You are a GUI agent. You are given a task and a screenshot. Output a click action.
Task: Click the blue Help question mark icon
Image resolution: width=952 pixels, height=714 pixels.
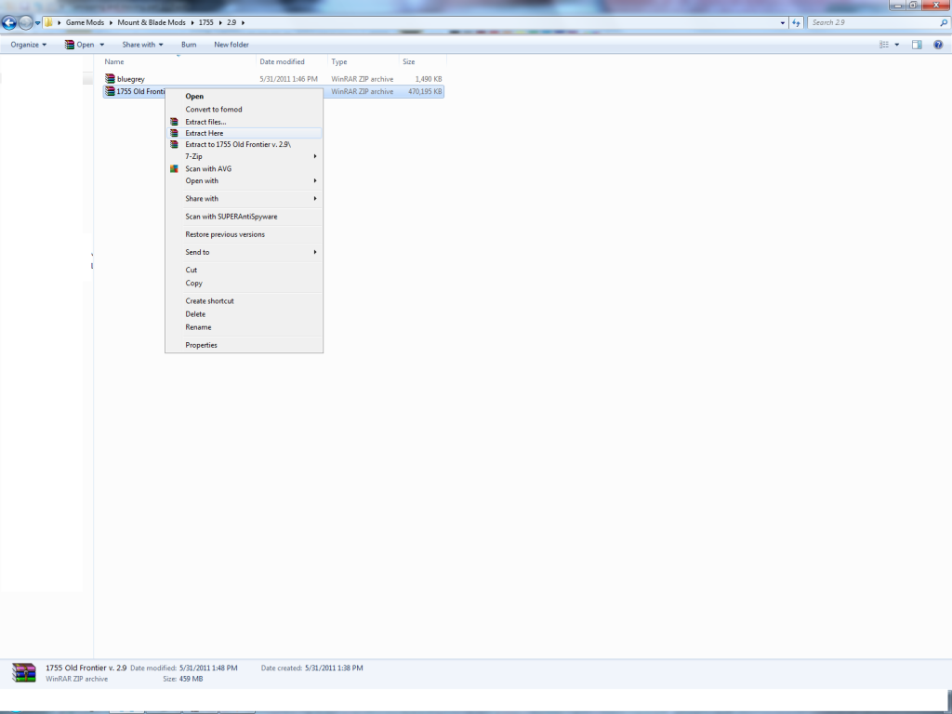[938, 45]
